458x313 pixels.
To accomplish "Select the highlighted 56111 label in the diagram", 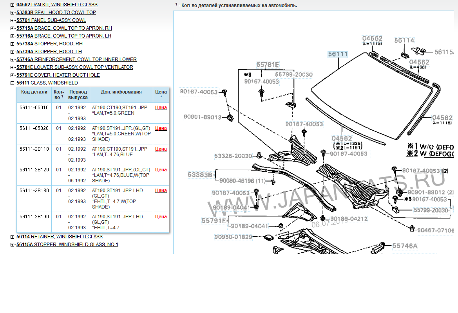I will (338, 54).
